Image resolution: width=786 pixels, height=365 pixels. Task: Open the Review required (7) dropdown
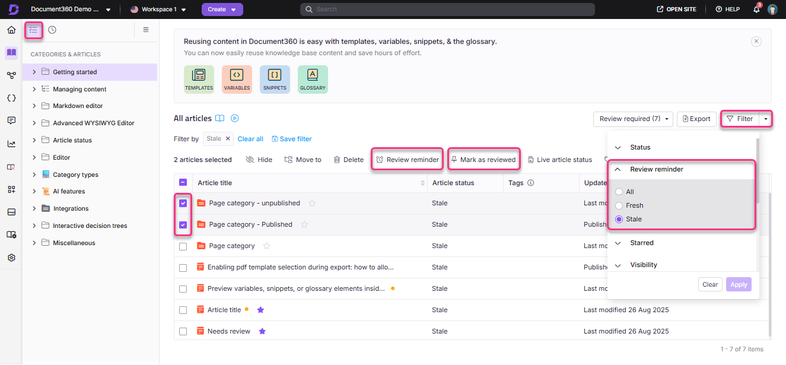click(x=633, y=119)
